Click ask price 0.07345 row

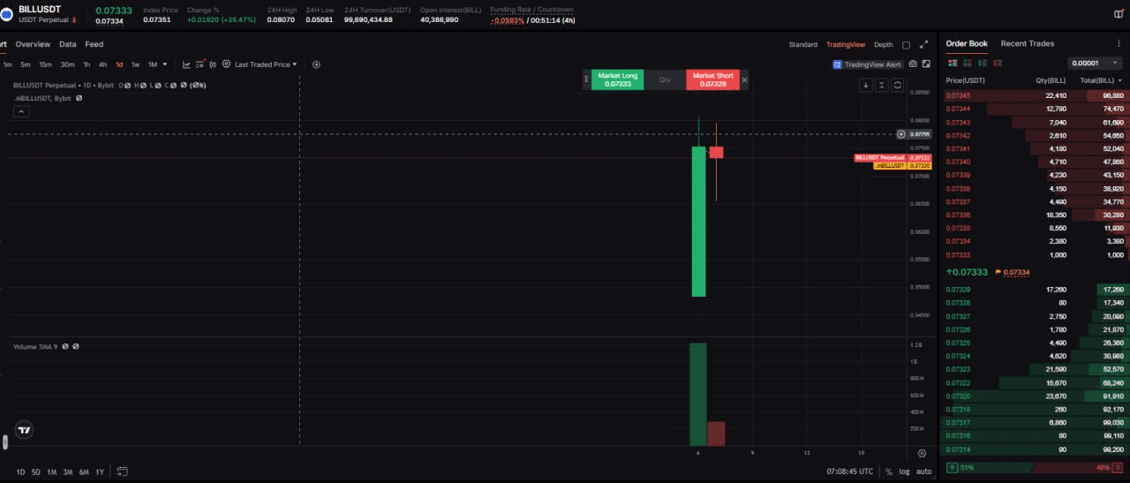coord(1035,95)
